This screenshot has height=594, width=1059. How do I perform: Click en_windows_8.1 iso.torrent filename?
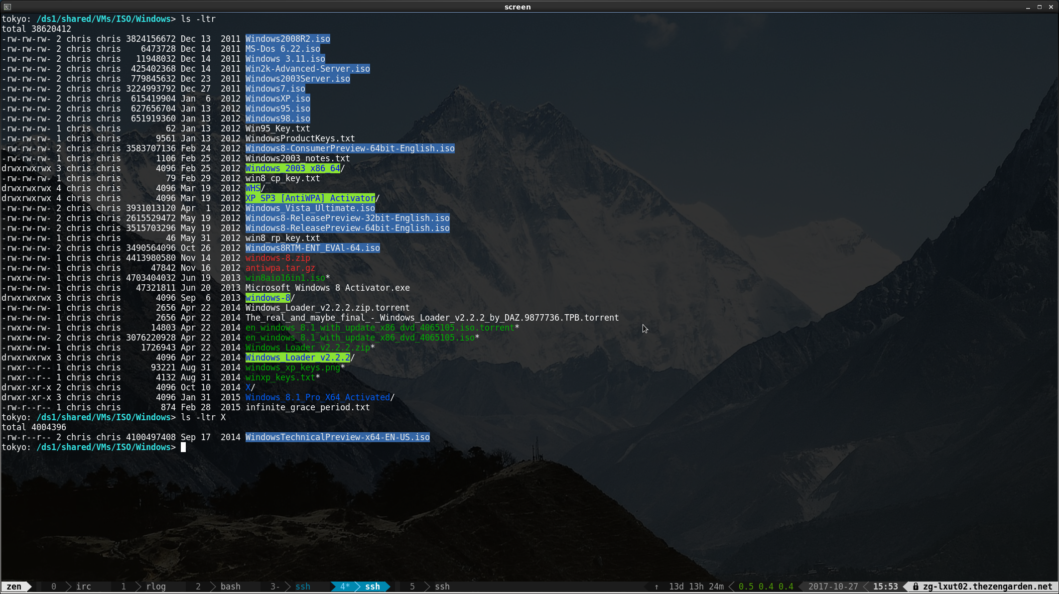380,328
